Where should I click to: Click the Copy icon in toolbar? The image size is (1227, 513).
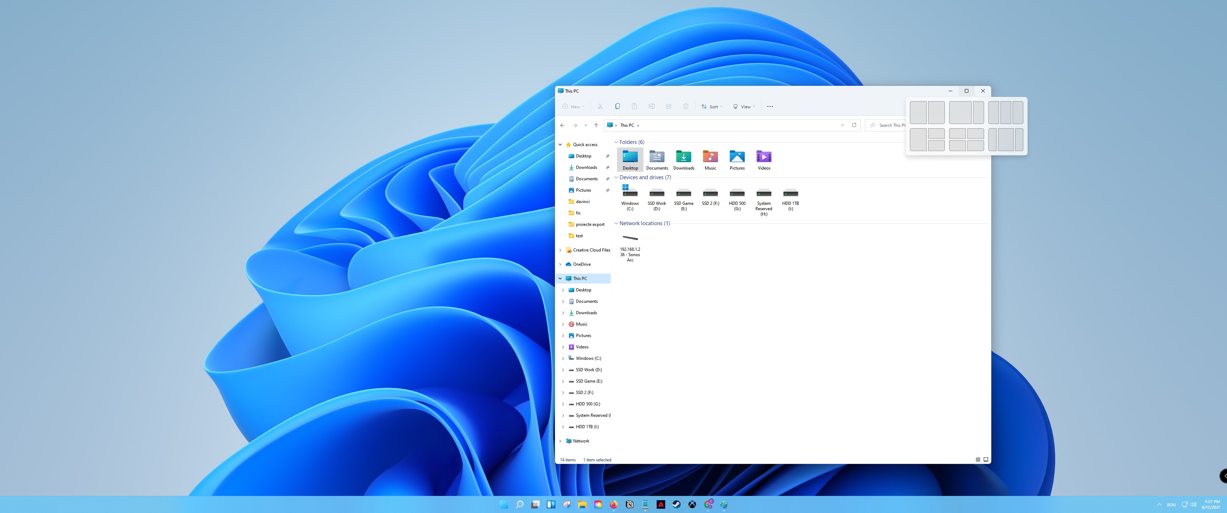[617, 107]
